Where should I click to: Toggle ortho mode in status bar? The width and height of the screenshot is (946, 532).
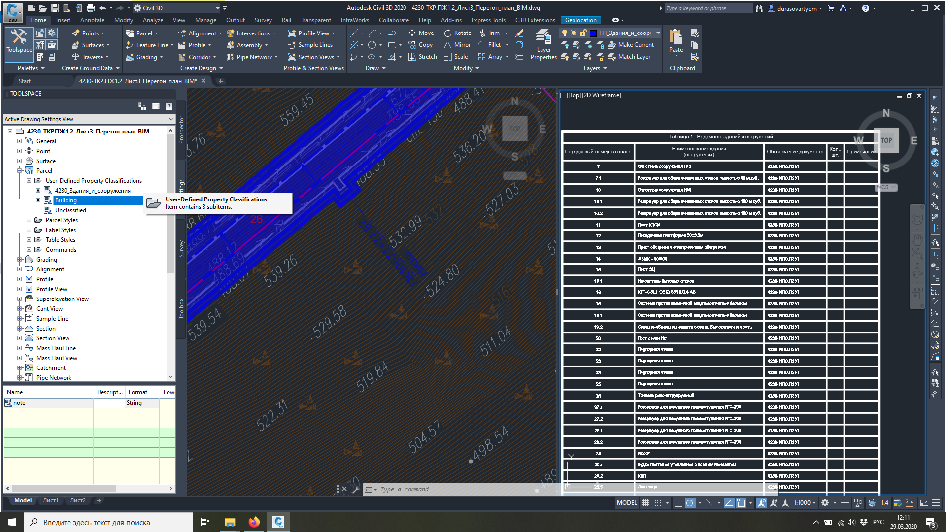pyautogui.click(x=678, y=503)
